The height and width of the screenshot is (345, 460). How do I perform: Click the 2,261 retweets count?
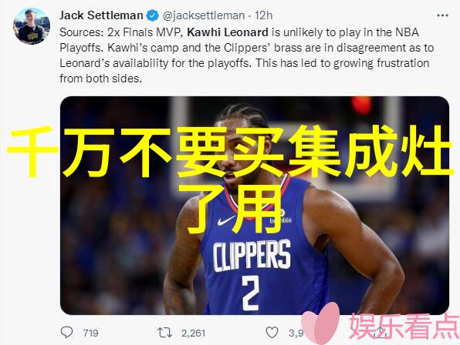pos(193,333)
